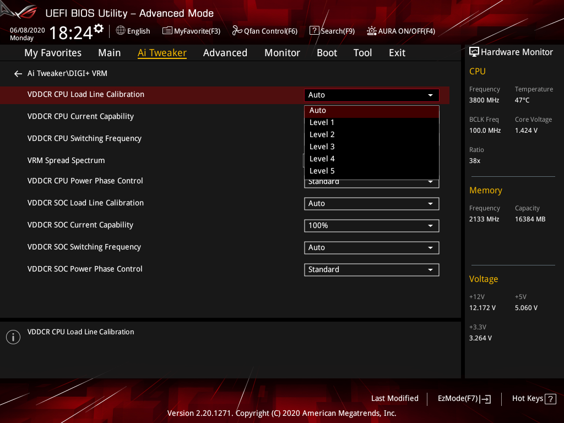564x423 pixels.
Task: Select VDDCR CPU Switching Frequency row
Action: point(84,138)
